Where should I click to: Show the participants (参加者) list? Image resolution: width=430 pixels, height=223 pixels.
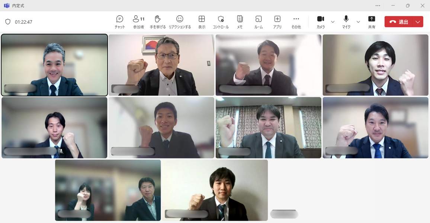(x=138, y=22)
